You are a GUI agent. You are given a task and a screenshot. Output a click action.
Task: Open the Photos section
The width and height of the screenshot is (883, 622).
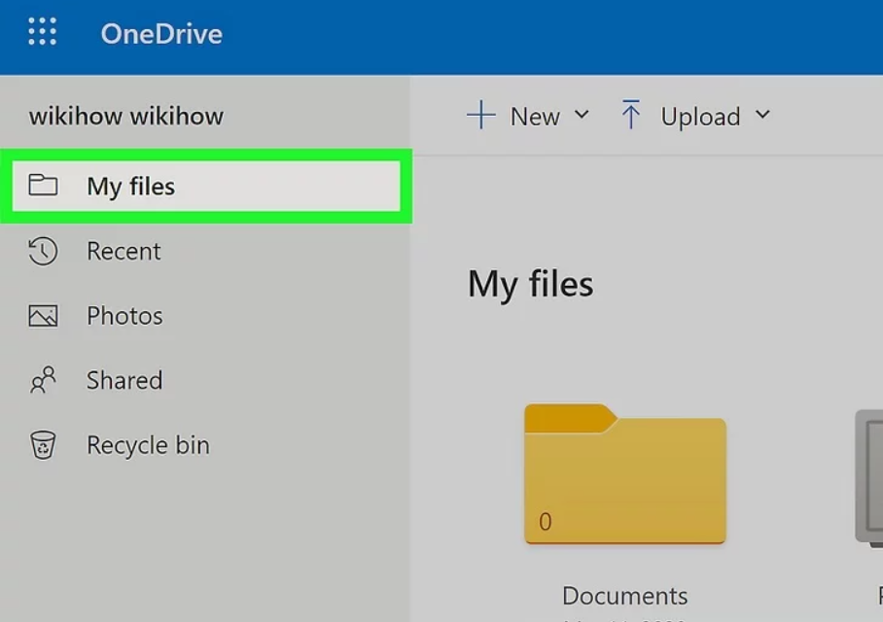(x=124, y=316)
